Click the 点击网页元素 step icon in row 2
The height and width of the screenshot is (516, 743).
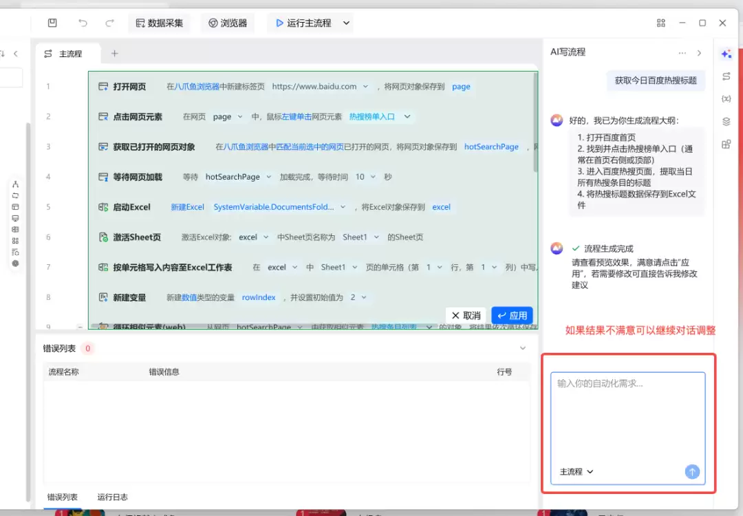pyautogui.click(x=103, y=116)
